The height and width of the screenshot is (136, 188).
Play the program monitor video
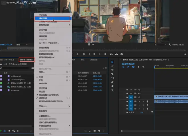tap(95, 54)
